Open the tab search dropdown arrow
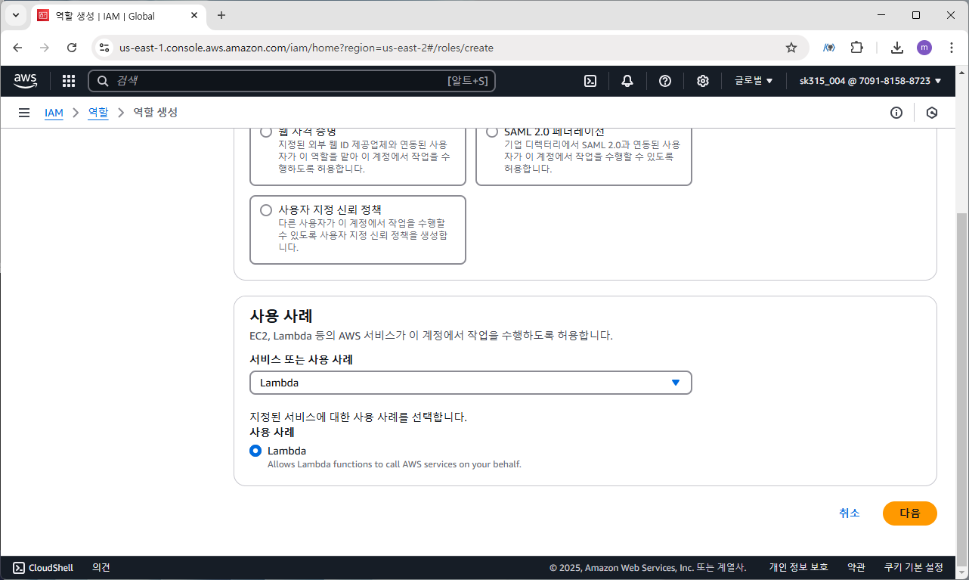The height and width of the screenshot is (580, 969). pyautogui.click(x=16, y=15)
